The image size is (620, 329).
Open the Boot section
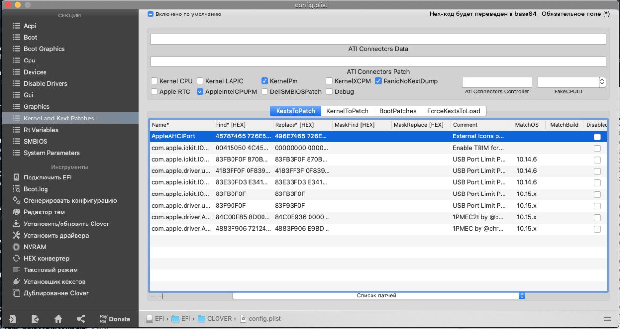[x=30, y=37]
